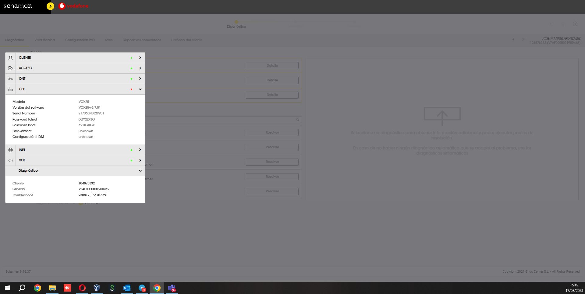Click the VOZ speaker icon
The height and width of the screenshot is (294, 585).
[10, 160]
